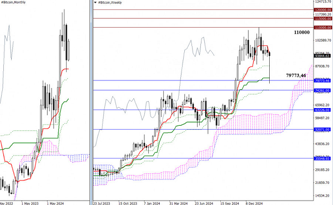Click the 8 Dec 2024 date on time axis

point(254,203)
